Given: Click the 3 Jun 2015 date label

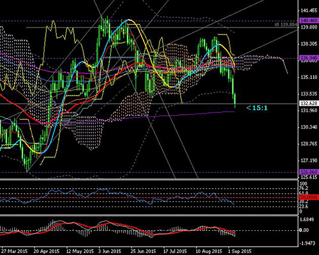Looking at the screenshot, I should (x=110, y=251).
